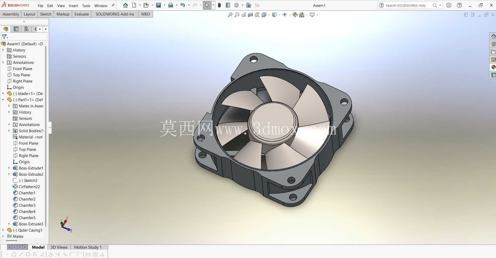
Task: Open the Select tool dropdown arrow
Action: point(213,5)
